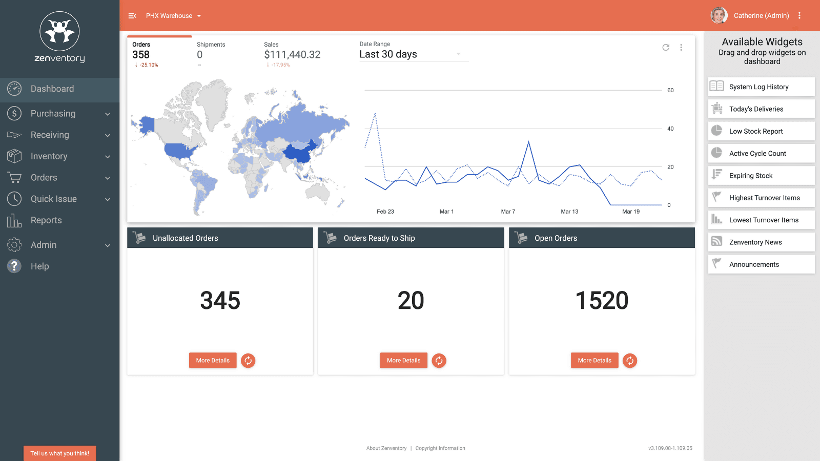Open the user options kebab menu
The image size is (820, 461).
point(799,16)
